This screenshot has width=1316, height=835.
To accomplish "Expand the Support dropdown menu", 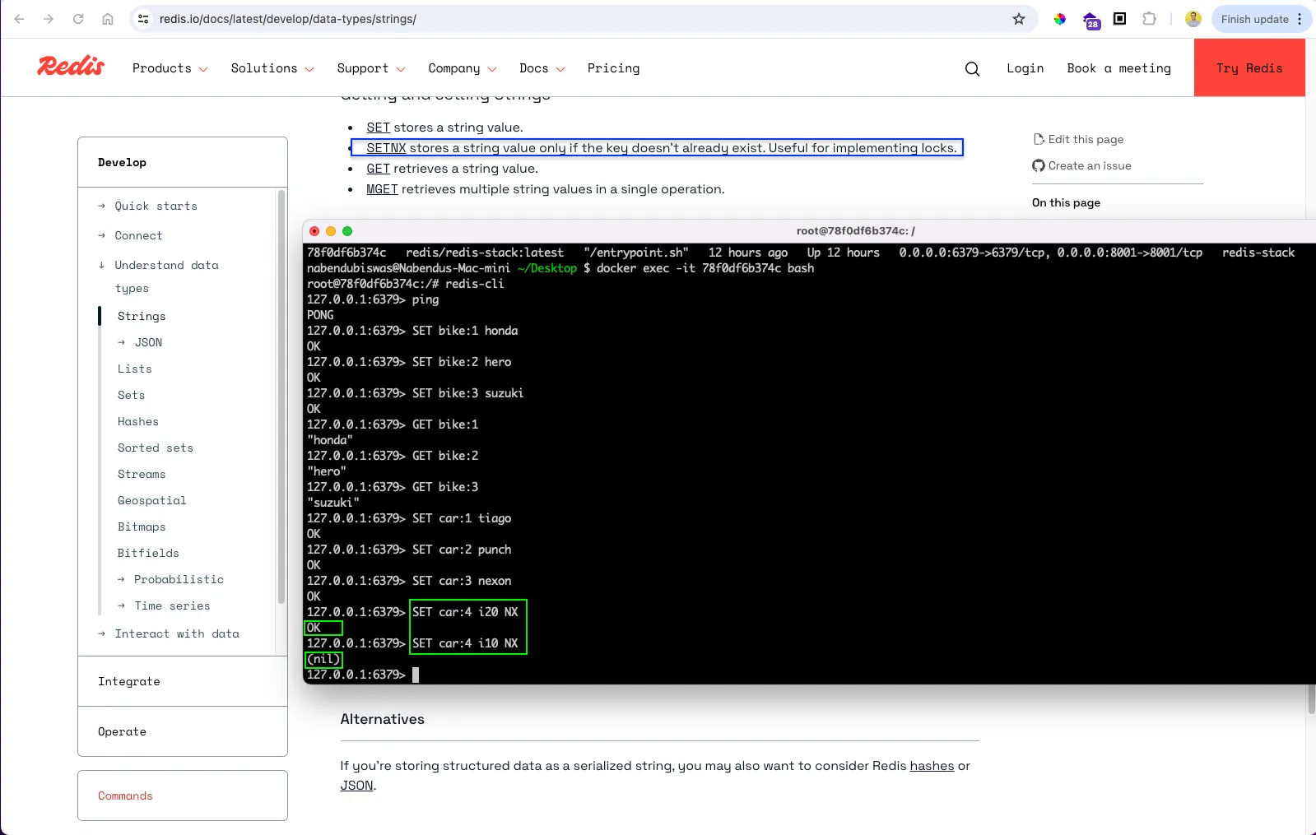I will coord(371,68).
